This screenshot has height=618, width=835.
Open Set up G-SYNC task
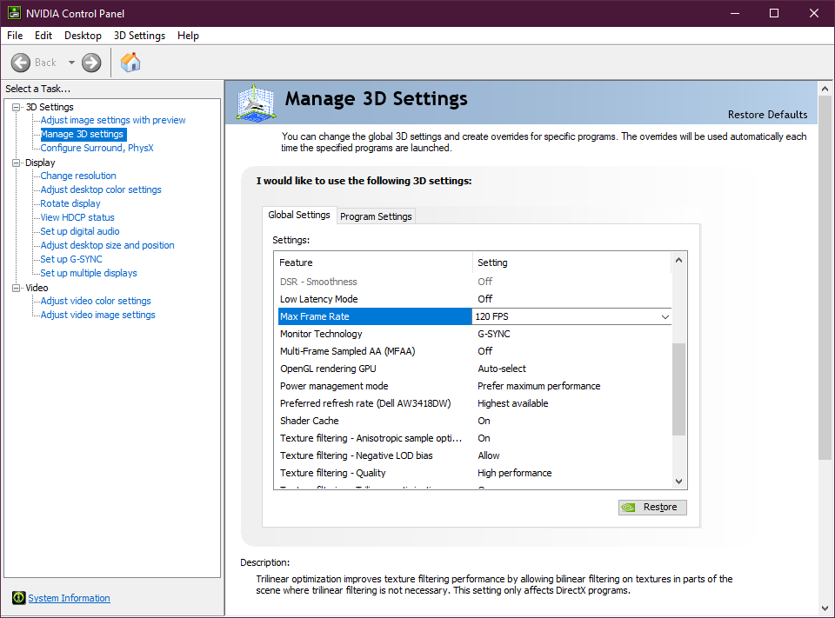click(x=71, y=259)
